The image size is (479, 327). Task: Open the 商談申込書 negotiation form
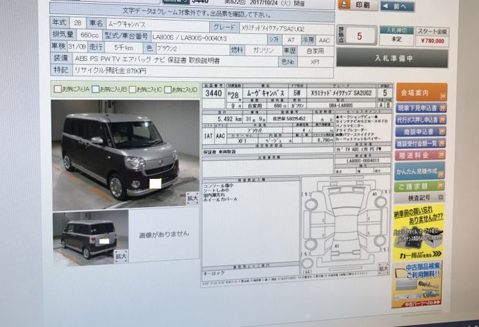click(420, 132)
